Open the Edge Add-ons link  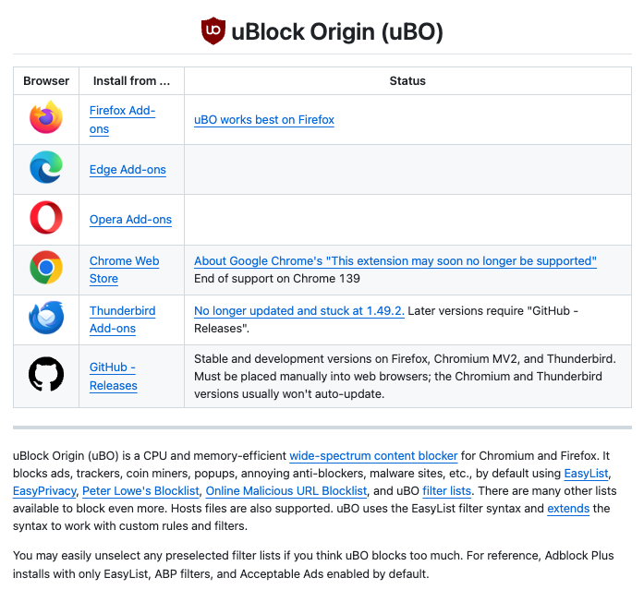click(x=128, y=170)
